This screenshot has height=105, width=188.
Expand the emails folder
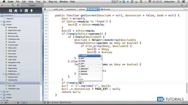pyautogui.click(x=1, y=94)
